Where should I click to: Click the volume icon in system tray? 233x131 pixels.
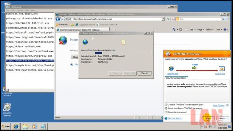point(214,127)
